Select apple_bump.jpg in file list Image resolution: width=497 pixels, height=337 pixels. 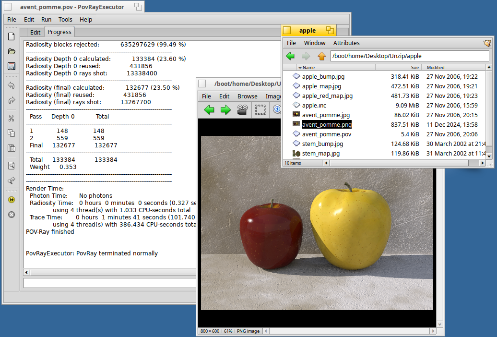point(323,76)
